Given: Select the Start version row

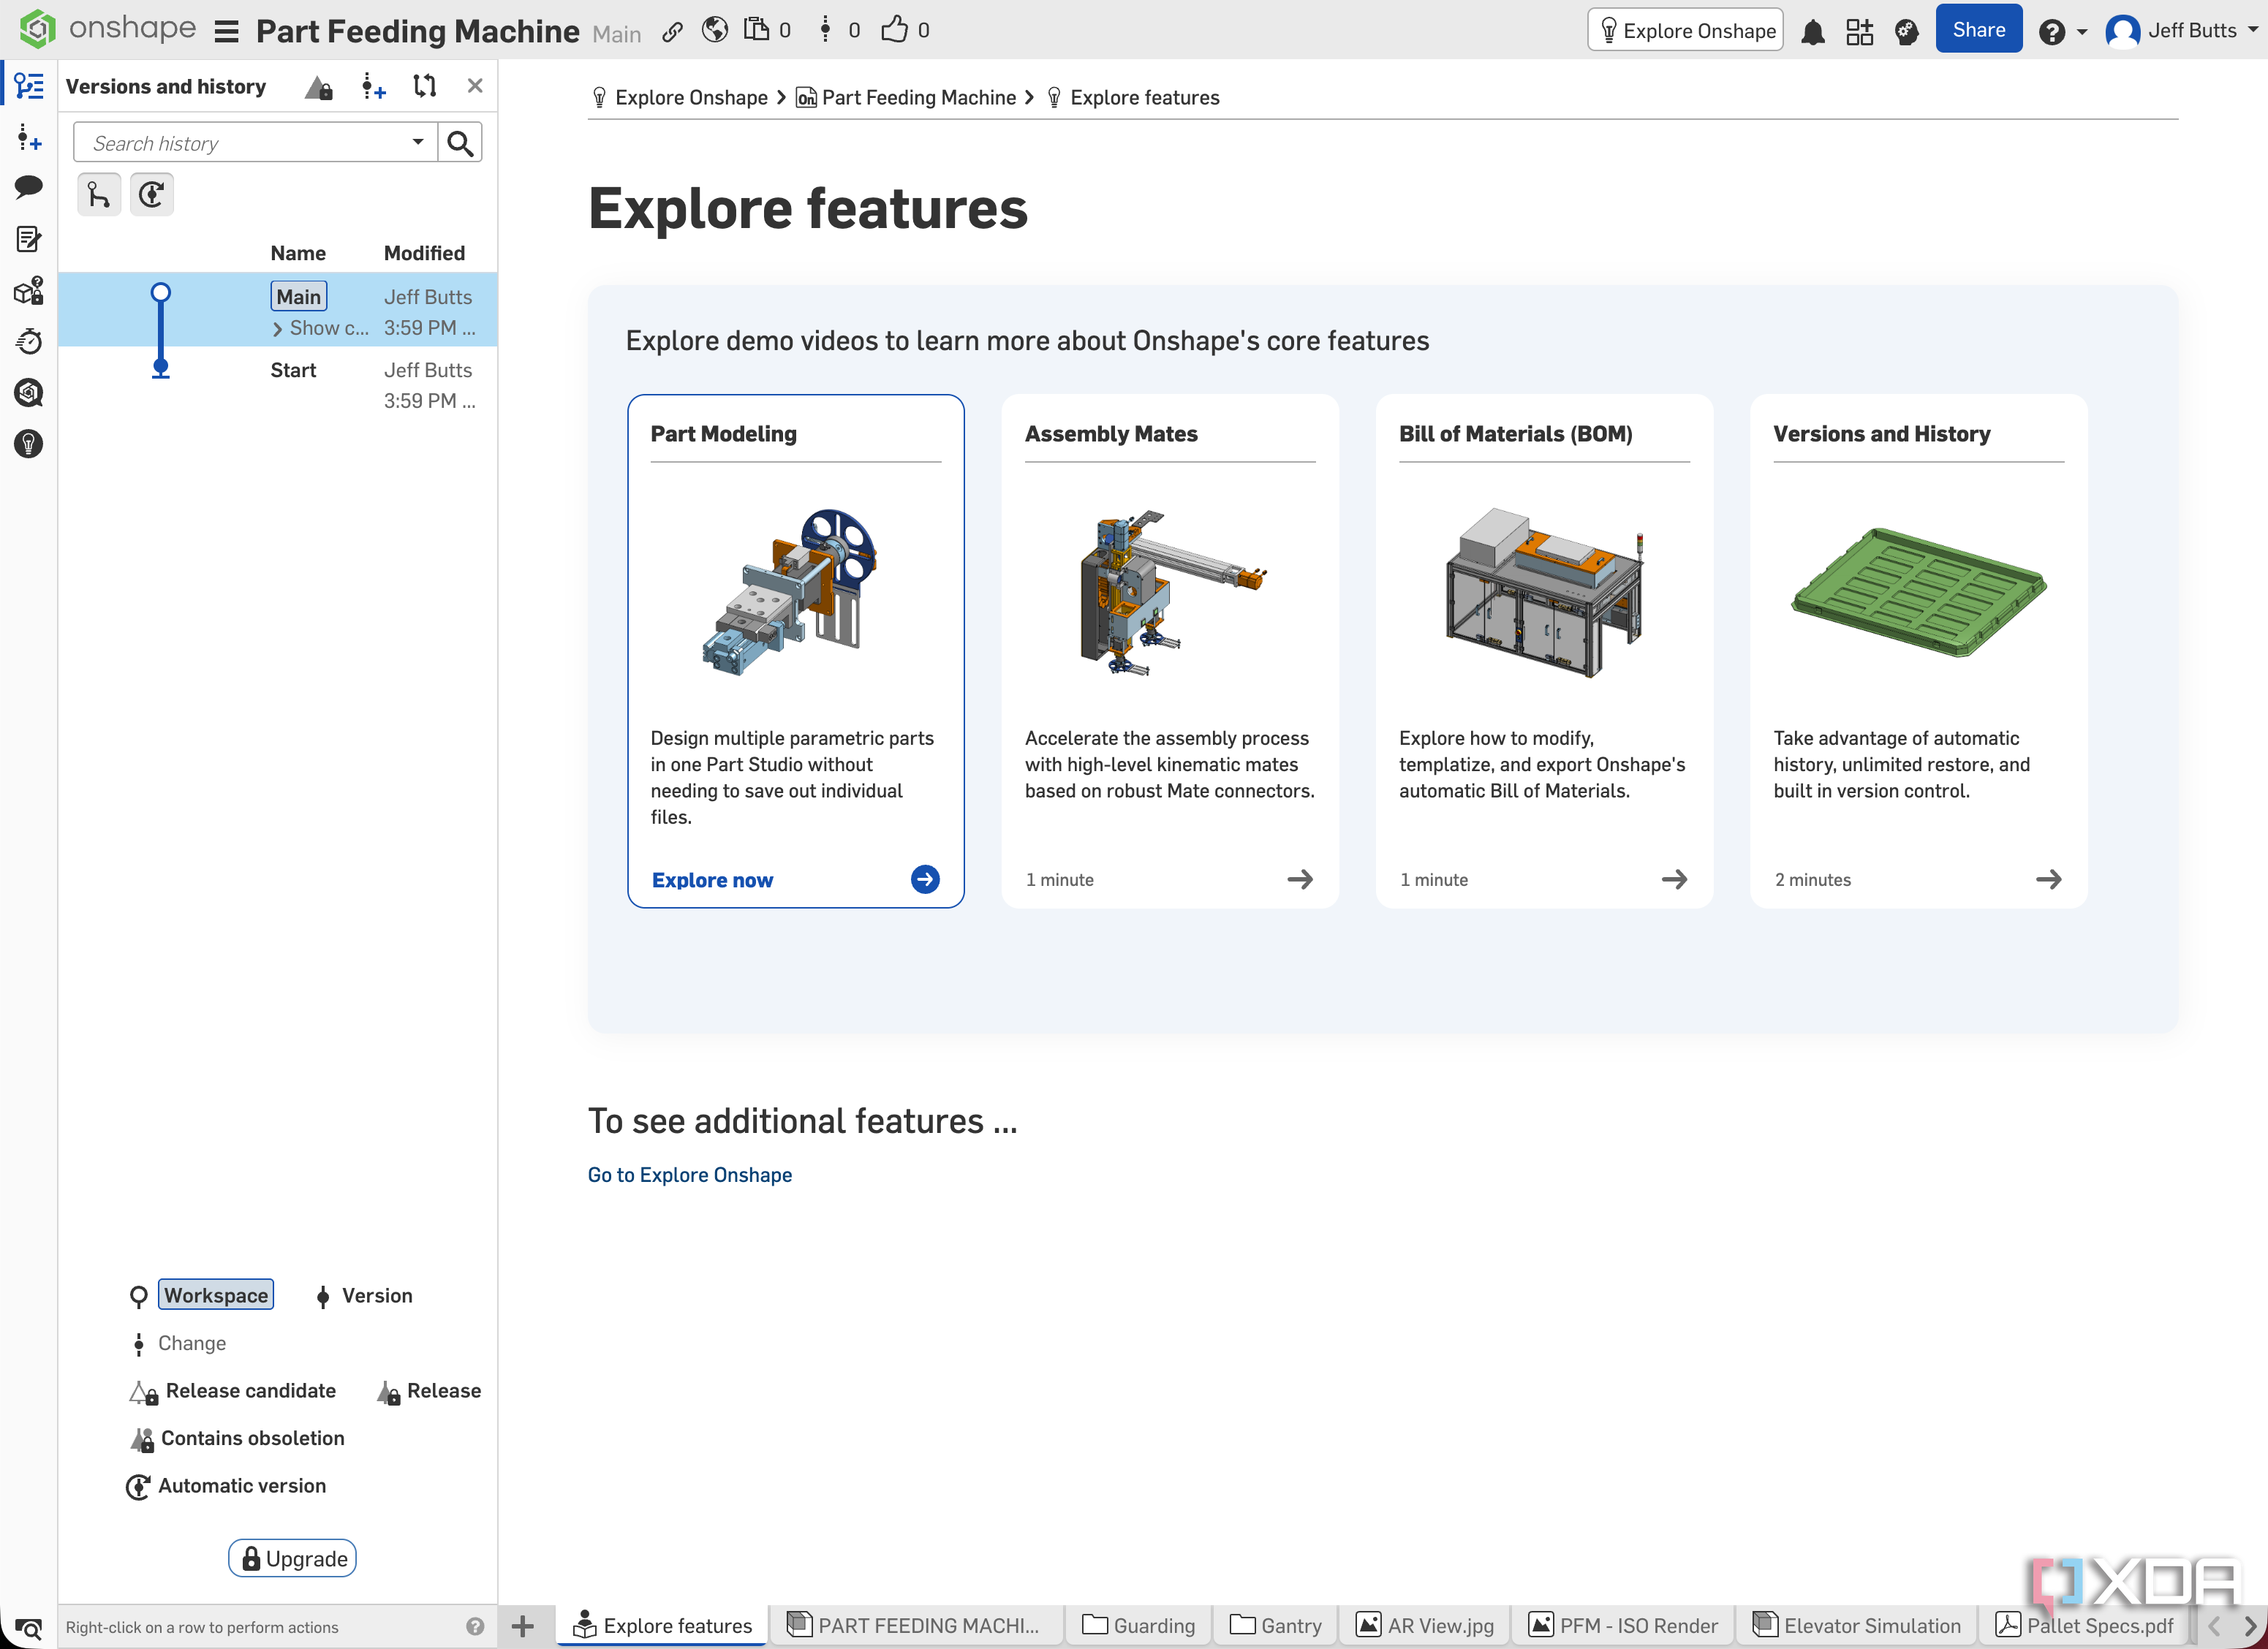Looking at the screenshot, I should (x=278, y=385).
